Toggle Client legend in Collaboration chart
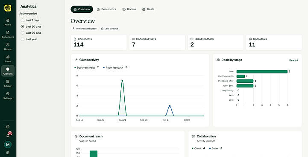This screenshot has height=157, width=308. pyautogui.click(x=198, y=148)
